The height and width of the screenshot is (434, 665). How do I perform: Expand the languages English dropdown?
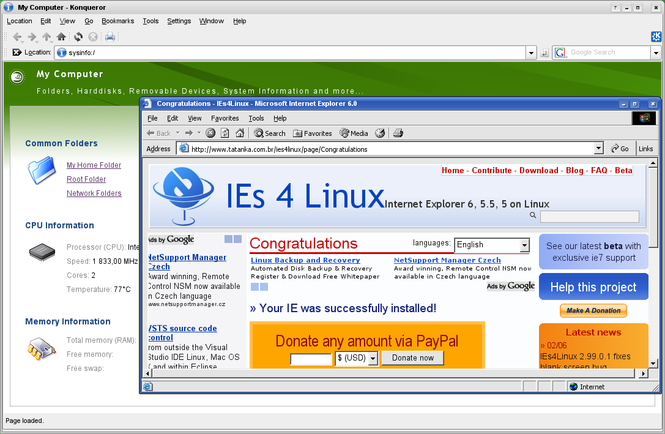click(x=524, y=245)
